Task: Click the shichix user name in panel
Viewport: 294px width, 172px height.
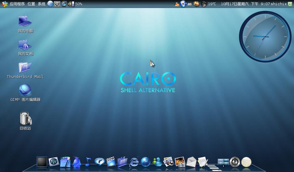Action: click(278, 4)
